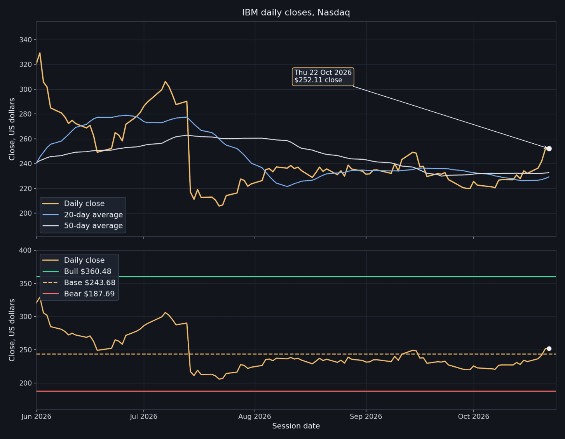565x439 pixels.
Task: Click the blue 20-day average legend swatch
Action: click(51, 215)
